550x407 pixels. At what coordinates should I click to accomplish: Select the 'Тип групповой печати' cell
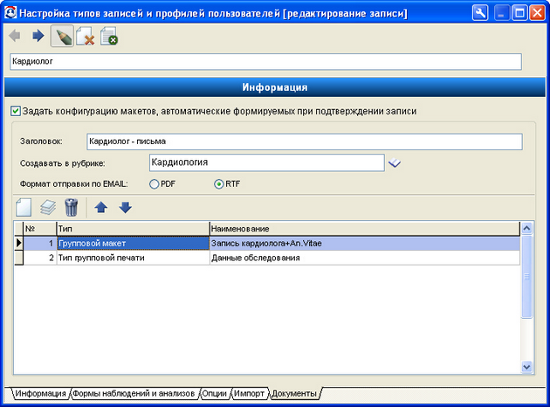click(133, 258)
